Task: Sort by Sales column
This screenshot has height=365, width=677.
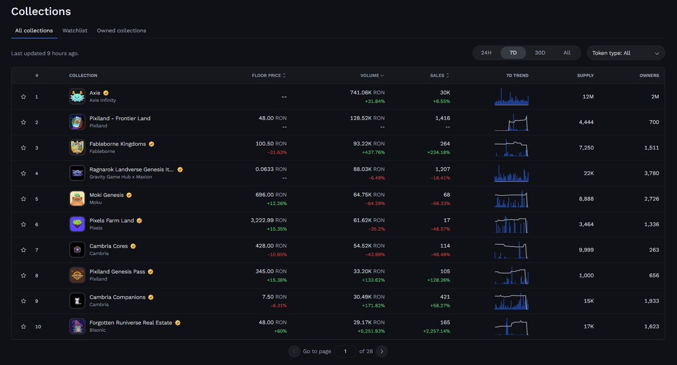Action: (x=440, y=76)
